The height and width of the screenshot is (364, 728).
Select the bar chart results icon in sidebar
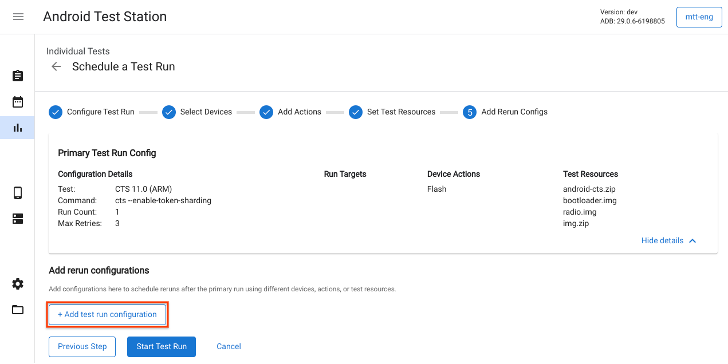point(17,127)
